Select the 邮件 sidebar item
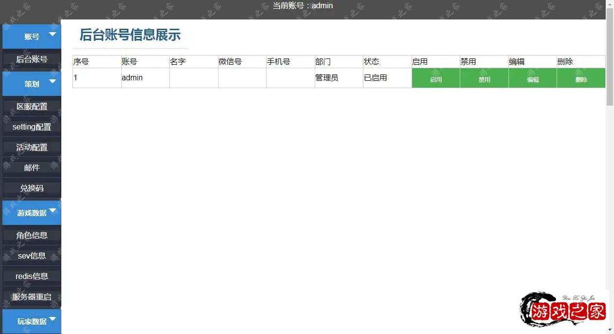 32,168
